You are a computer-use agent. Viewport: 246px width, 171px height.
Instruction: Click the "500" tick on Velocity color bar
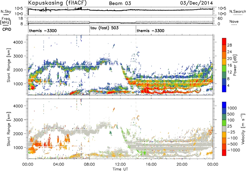point(231,114)
